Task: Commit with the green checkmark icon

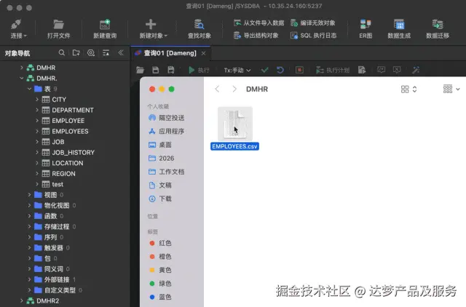Action: tap(264, 70)
